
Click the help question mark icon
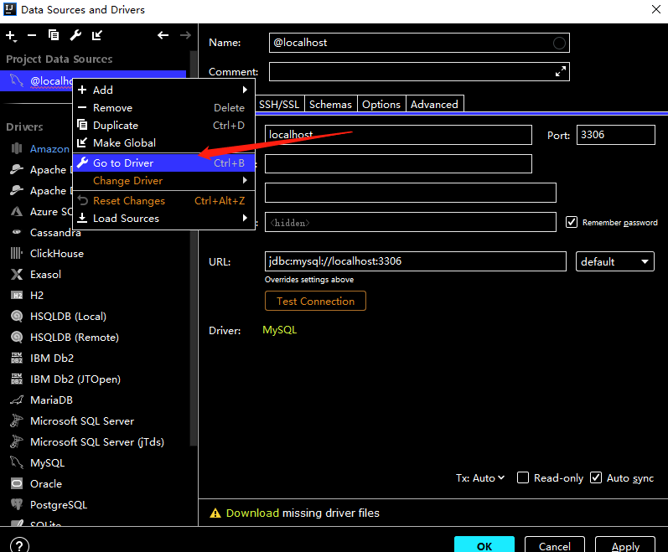19,545
